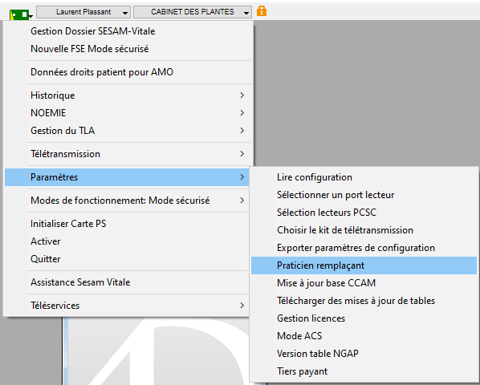
Task: Click the green SESAM-Vitale card reader icon
Action: [x=19, y=14]
